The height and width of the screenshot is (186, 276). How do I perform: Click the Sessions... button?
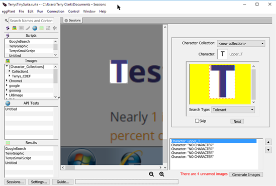[x=15, y=182]
